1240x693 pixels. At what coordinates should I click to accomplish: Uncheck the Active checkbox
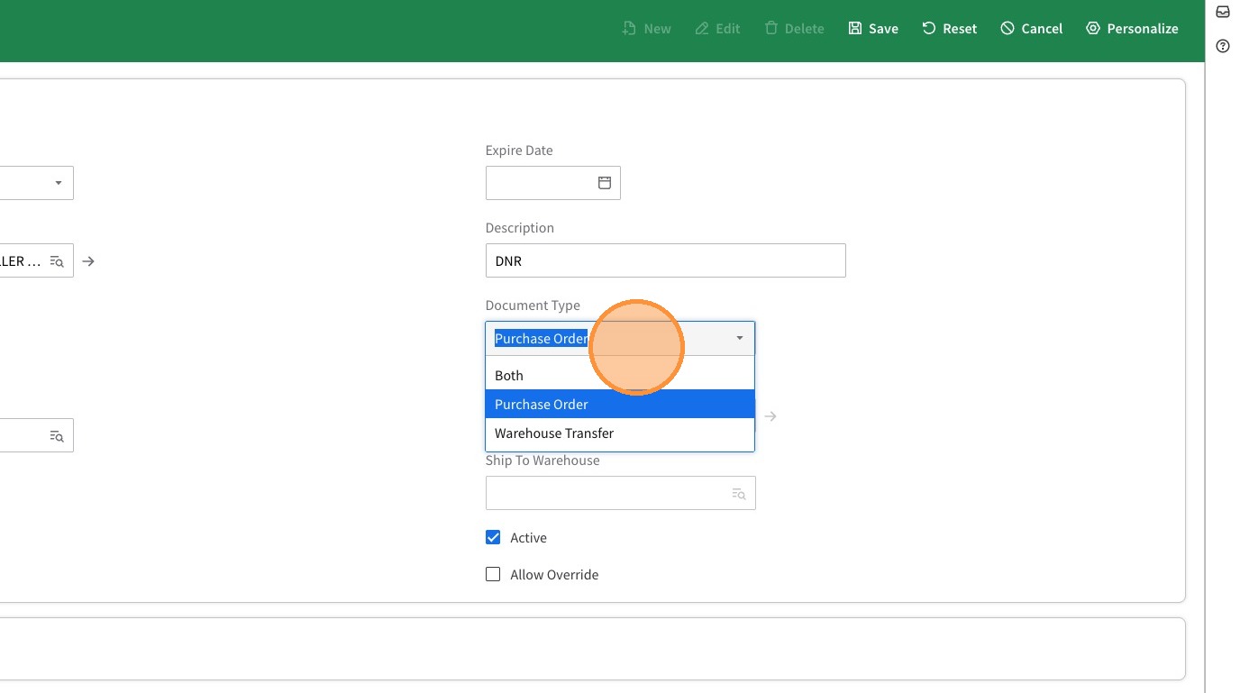click(x=493, y=538)
